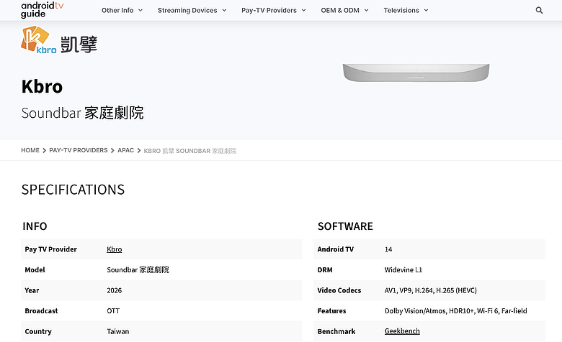Click the DRM row label
The height and width of the screenshot is (342, 562).
(325, 270)
